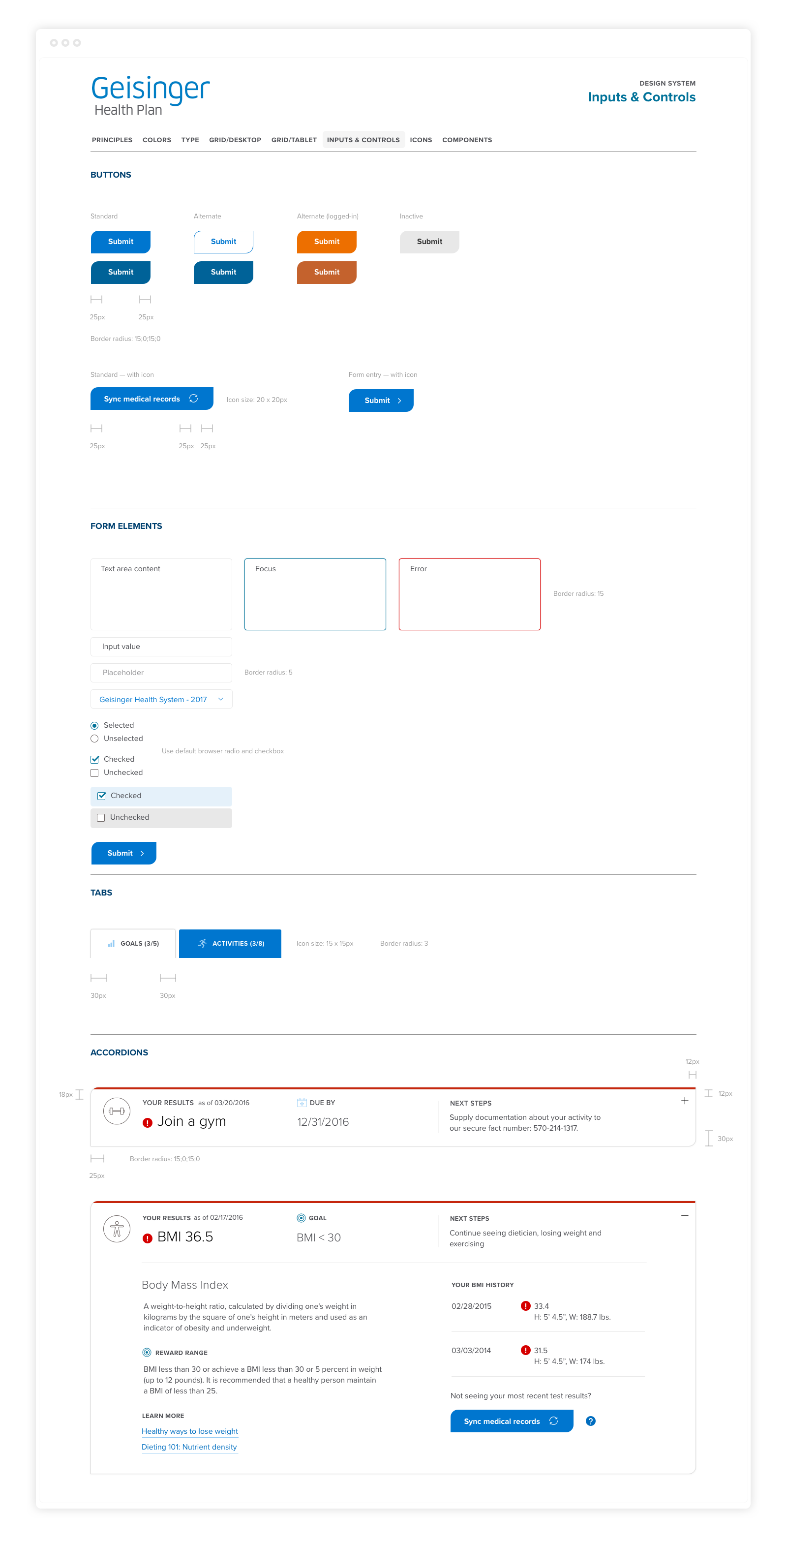Click the Placeholder text field
The height and width of the screenshot is (1544, 787).
(161, 673)
